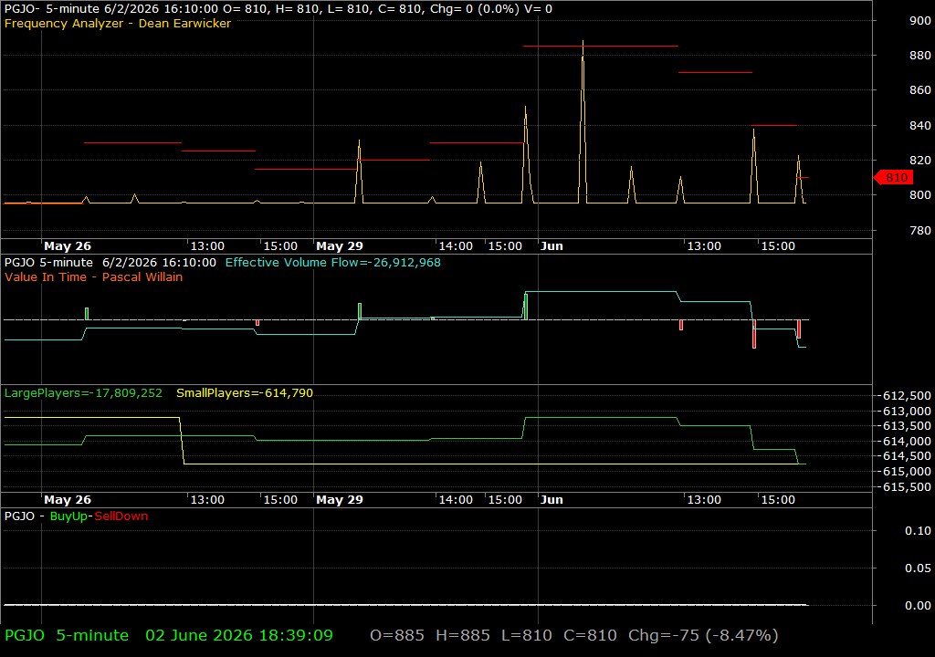Click 'C=810' in the status bar
The width and height of the screenshot is (935, 657).
click(x=591, y=635)
